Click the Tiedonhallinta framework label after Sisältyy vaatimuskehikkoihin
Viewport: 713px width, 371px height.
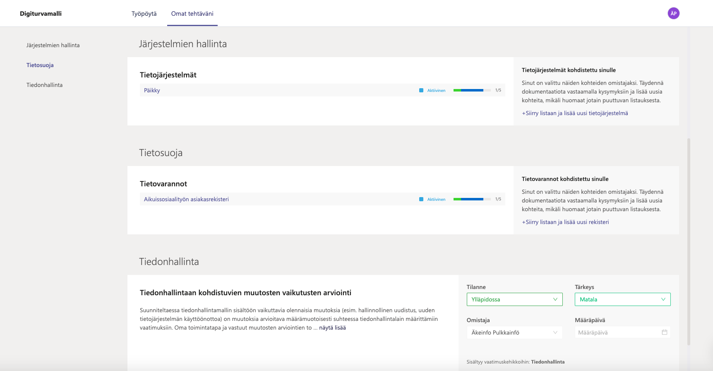(x=547, y=362)
